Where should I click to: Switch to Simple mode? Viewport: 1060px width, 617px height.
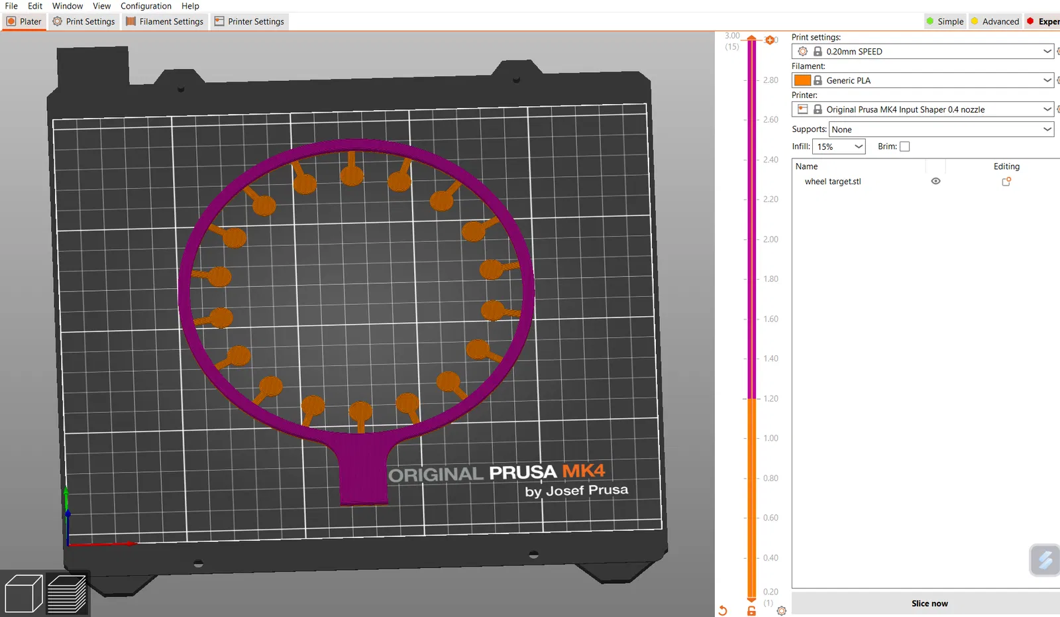945,21
